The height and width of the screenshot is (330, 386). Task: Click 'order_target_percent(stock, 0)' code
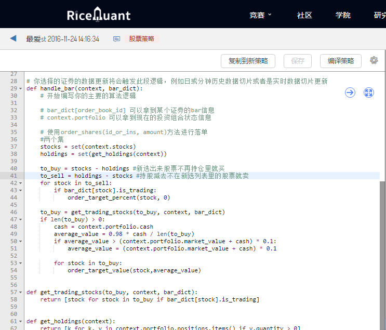pos(119,198)
